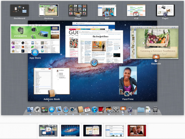
Task: Open Address Book icon in the Dock
Action: (80, 109)
